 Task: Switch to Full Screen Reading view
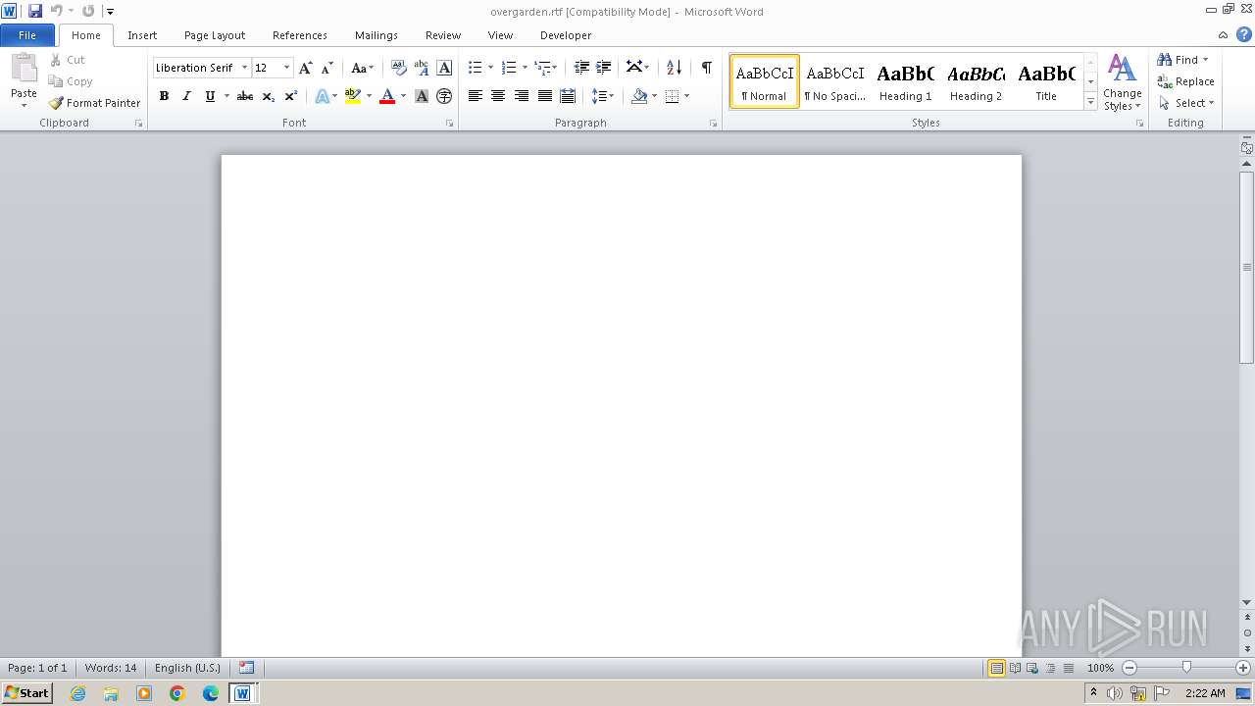[1015, 668]
